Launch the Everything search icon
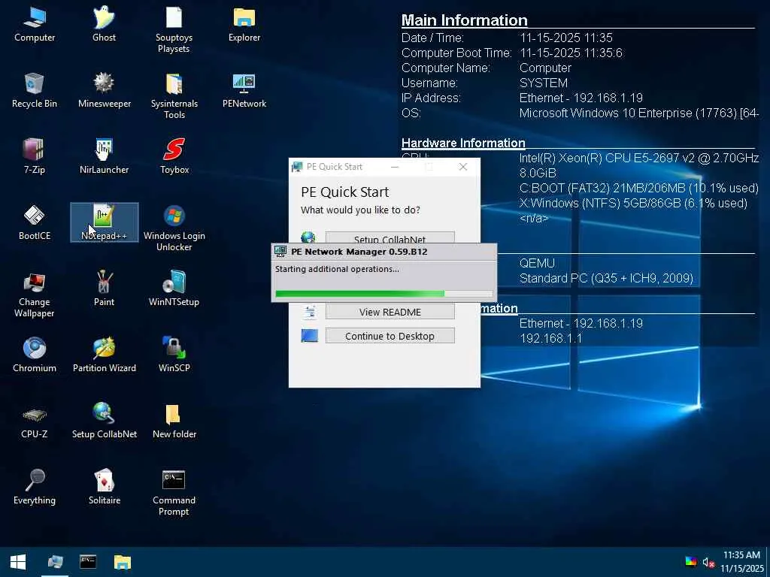This screenshot has height=577, width=770. pyautogui.click(x=35, y=488)
